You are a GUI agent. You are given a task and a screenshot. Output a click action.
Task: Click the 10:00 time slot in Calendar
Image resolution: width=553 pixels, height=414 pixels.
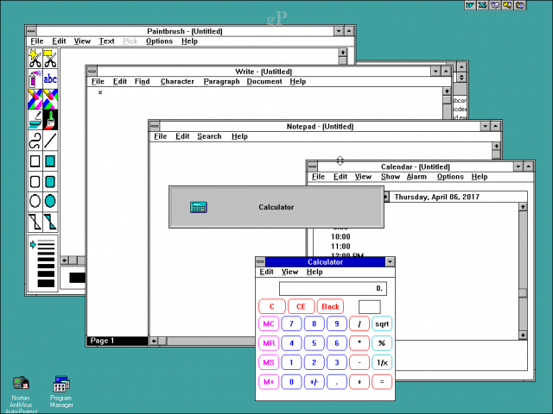click(340, 236)
